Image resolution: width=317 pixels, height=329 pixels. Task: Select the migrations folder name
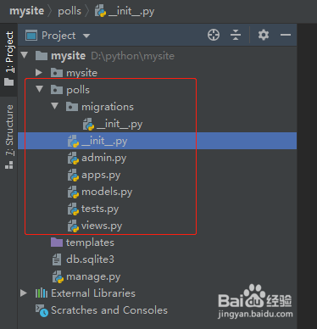108,107
